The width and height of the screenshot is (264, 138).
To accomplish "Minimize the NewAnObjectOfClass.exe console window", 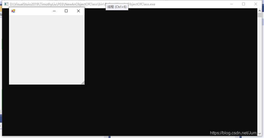I will [232, 4].
